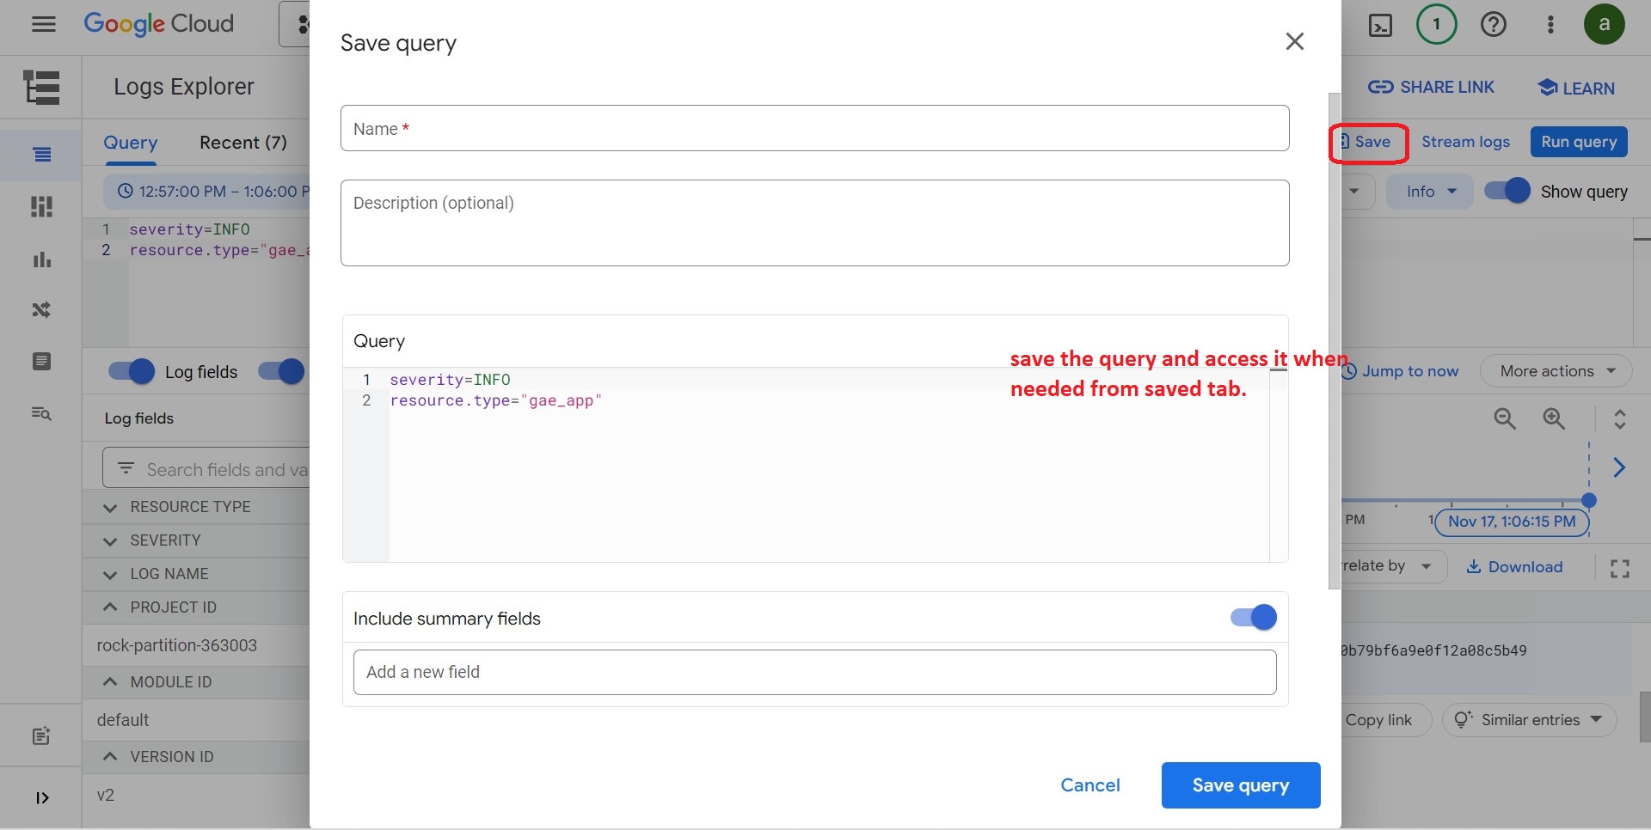This screenshot has width=1651, height=830.
Task: Open the More actions dropdown
Action: tap(1556, 371)
